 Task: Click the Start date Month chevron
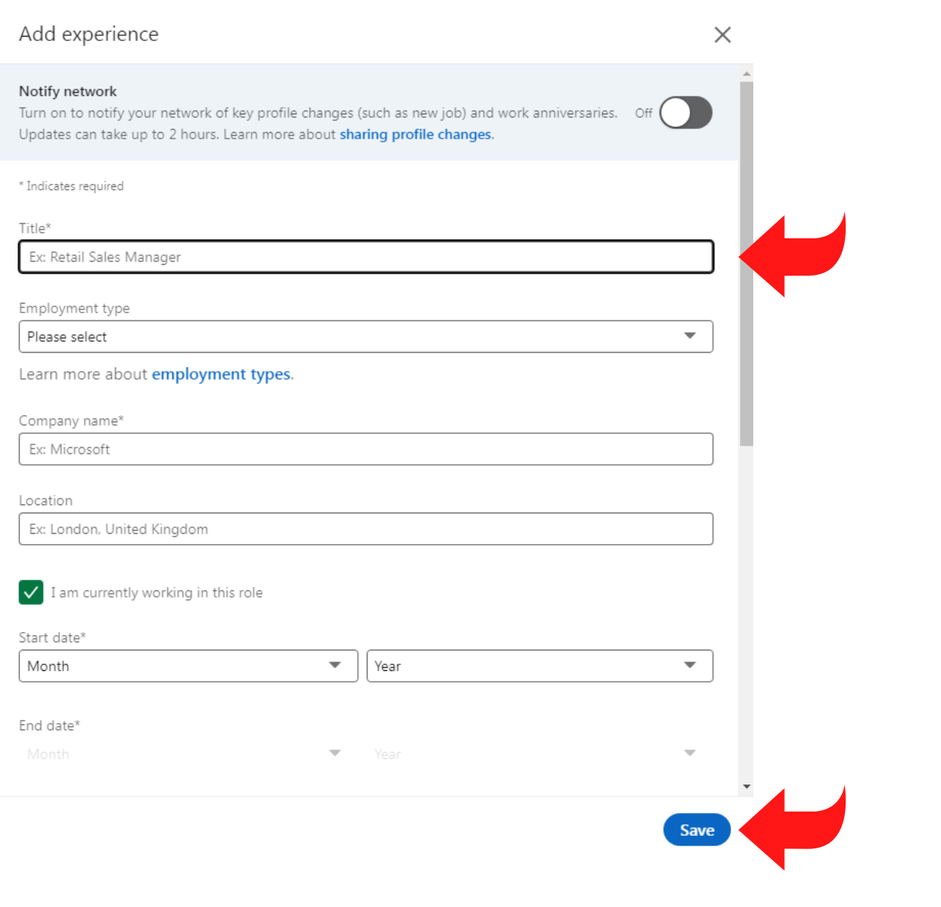point(335,666)
